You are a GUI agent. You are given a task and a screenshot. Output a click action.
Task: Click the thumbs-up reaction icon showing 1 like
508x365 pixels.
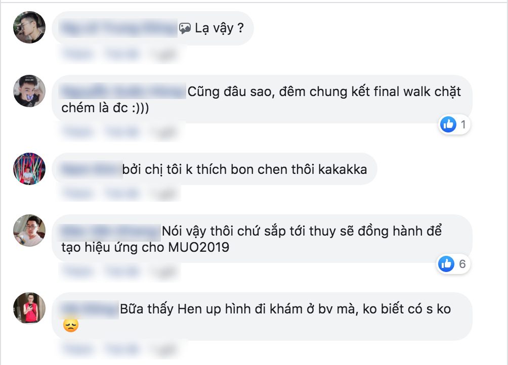[448, 124]
